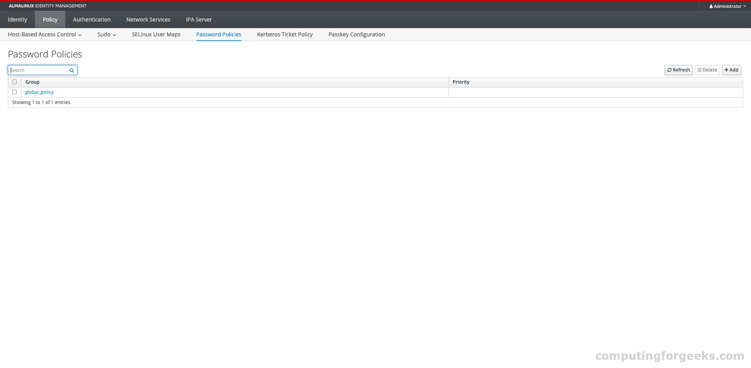Go to Passkey Configuration
This screenshot has width=751, height=368.
356,34
